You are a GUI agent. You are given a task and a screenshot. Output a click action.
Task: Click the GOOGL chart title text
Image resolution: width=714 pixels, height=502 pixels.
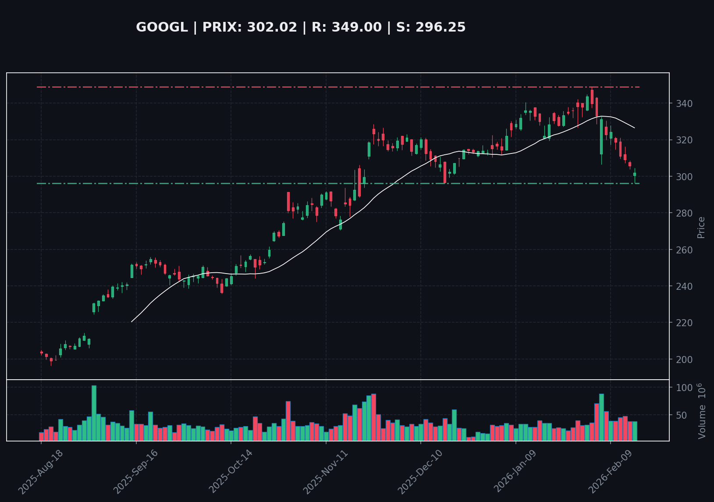point(301,28)
